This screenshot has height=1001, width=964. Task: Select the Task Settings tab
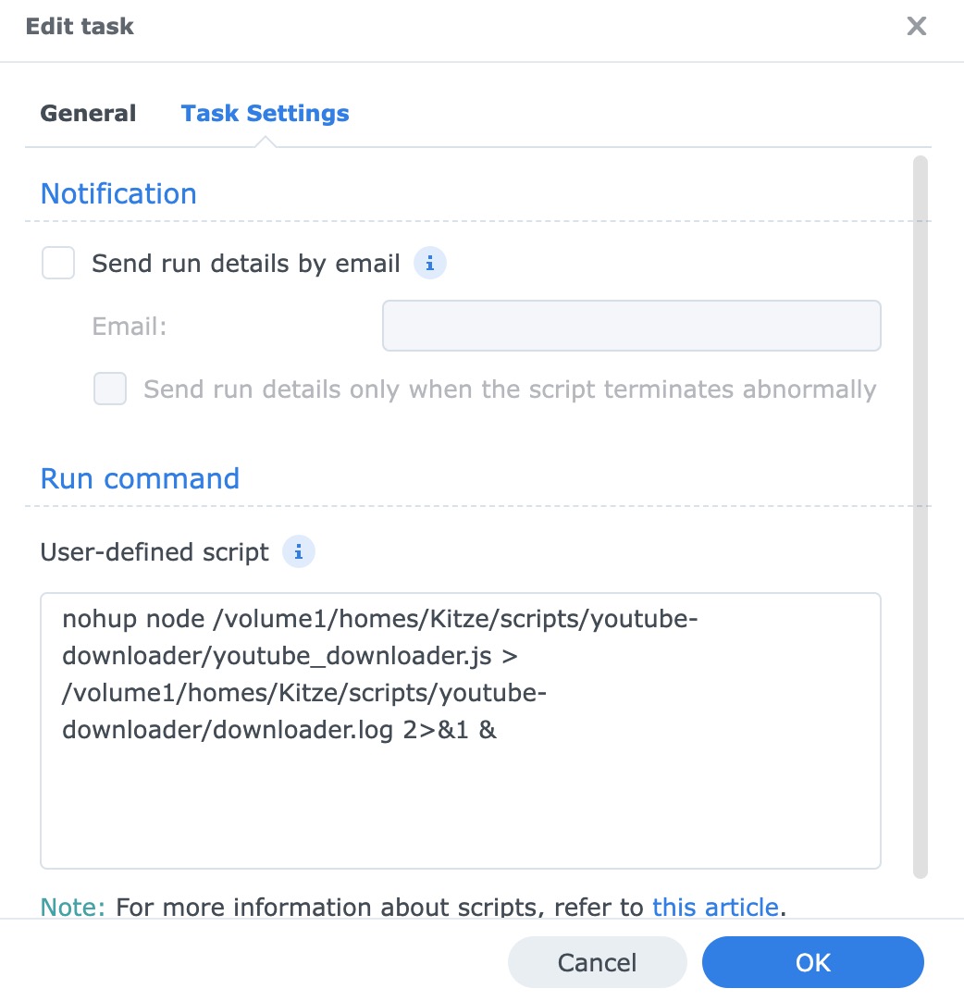[265, 114]
